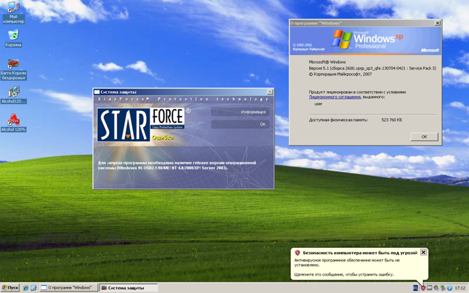Open the Лицензионного соглашения link
This screenshot has width=469, height=293.
[335, 97]
